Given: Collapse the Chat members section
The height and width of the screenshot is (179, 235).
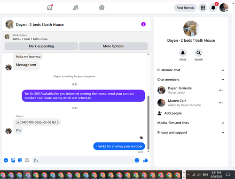Looking at the screenshot, I should (191, 80).
